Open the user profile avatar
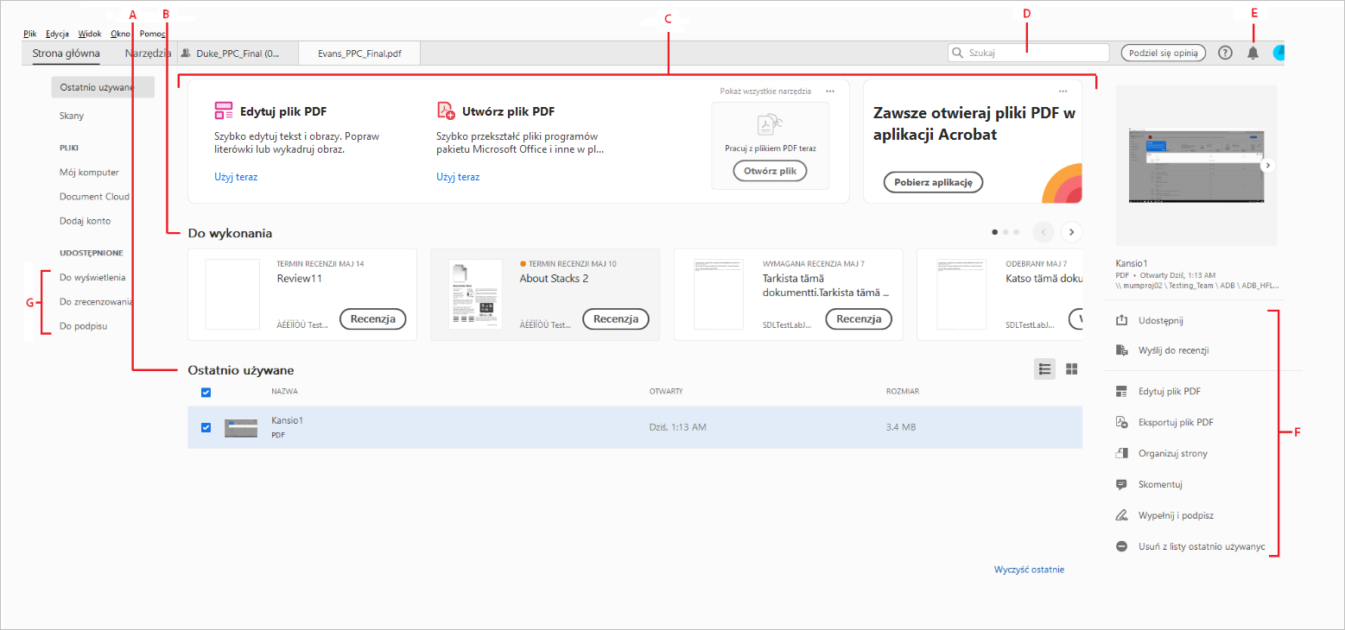This screenshot has width=1345, height=630. tap(1278, 53)
